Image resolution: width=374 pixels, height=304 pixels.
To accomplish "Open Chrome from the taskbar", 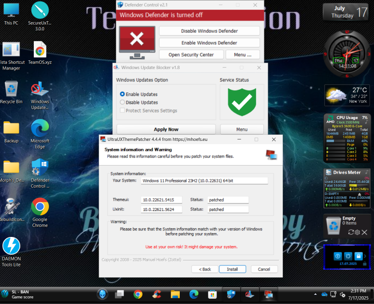I will coord(138,294).
